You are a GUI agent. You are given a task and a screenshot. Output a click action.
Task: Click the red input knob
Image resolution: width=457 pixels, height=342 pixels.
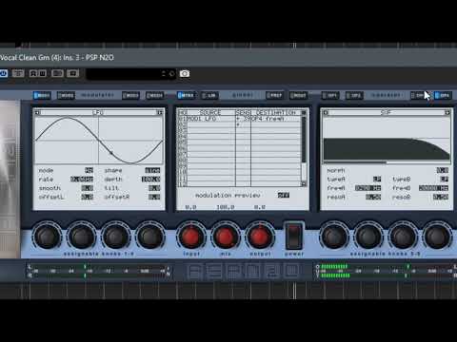coord(191,237)
